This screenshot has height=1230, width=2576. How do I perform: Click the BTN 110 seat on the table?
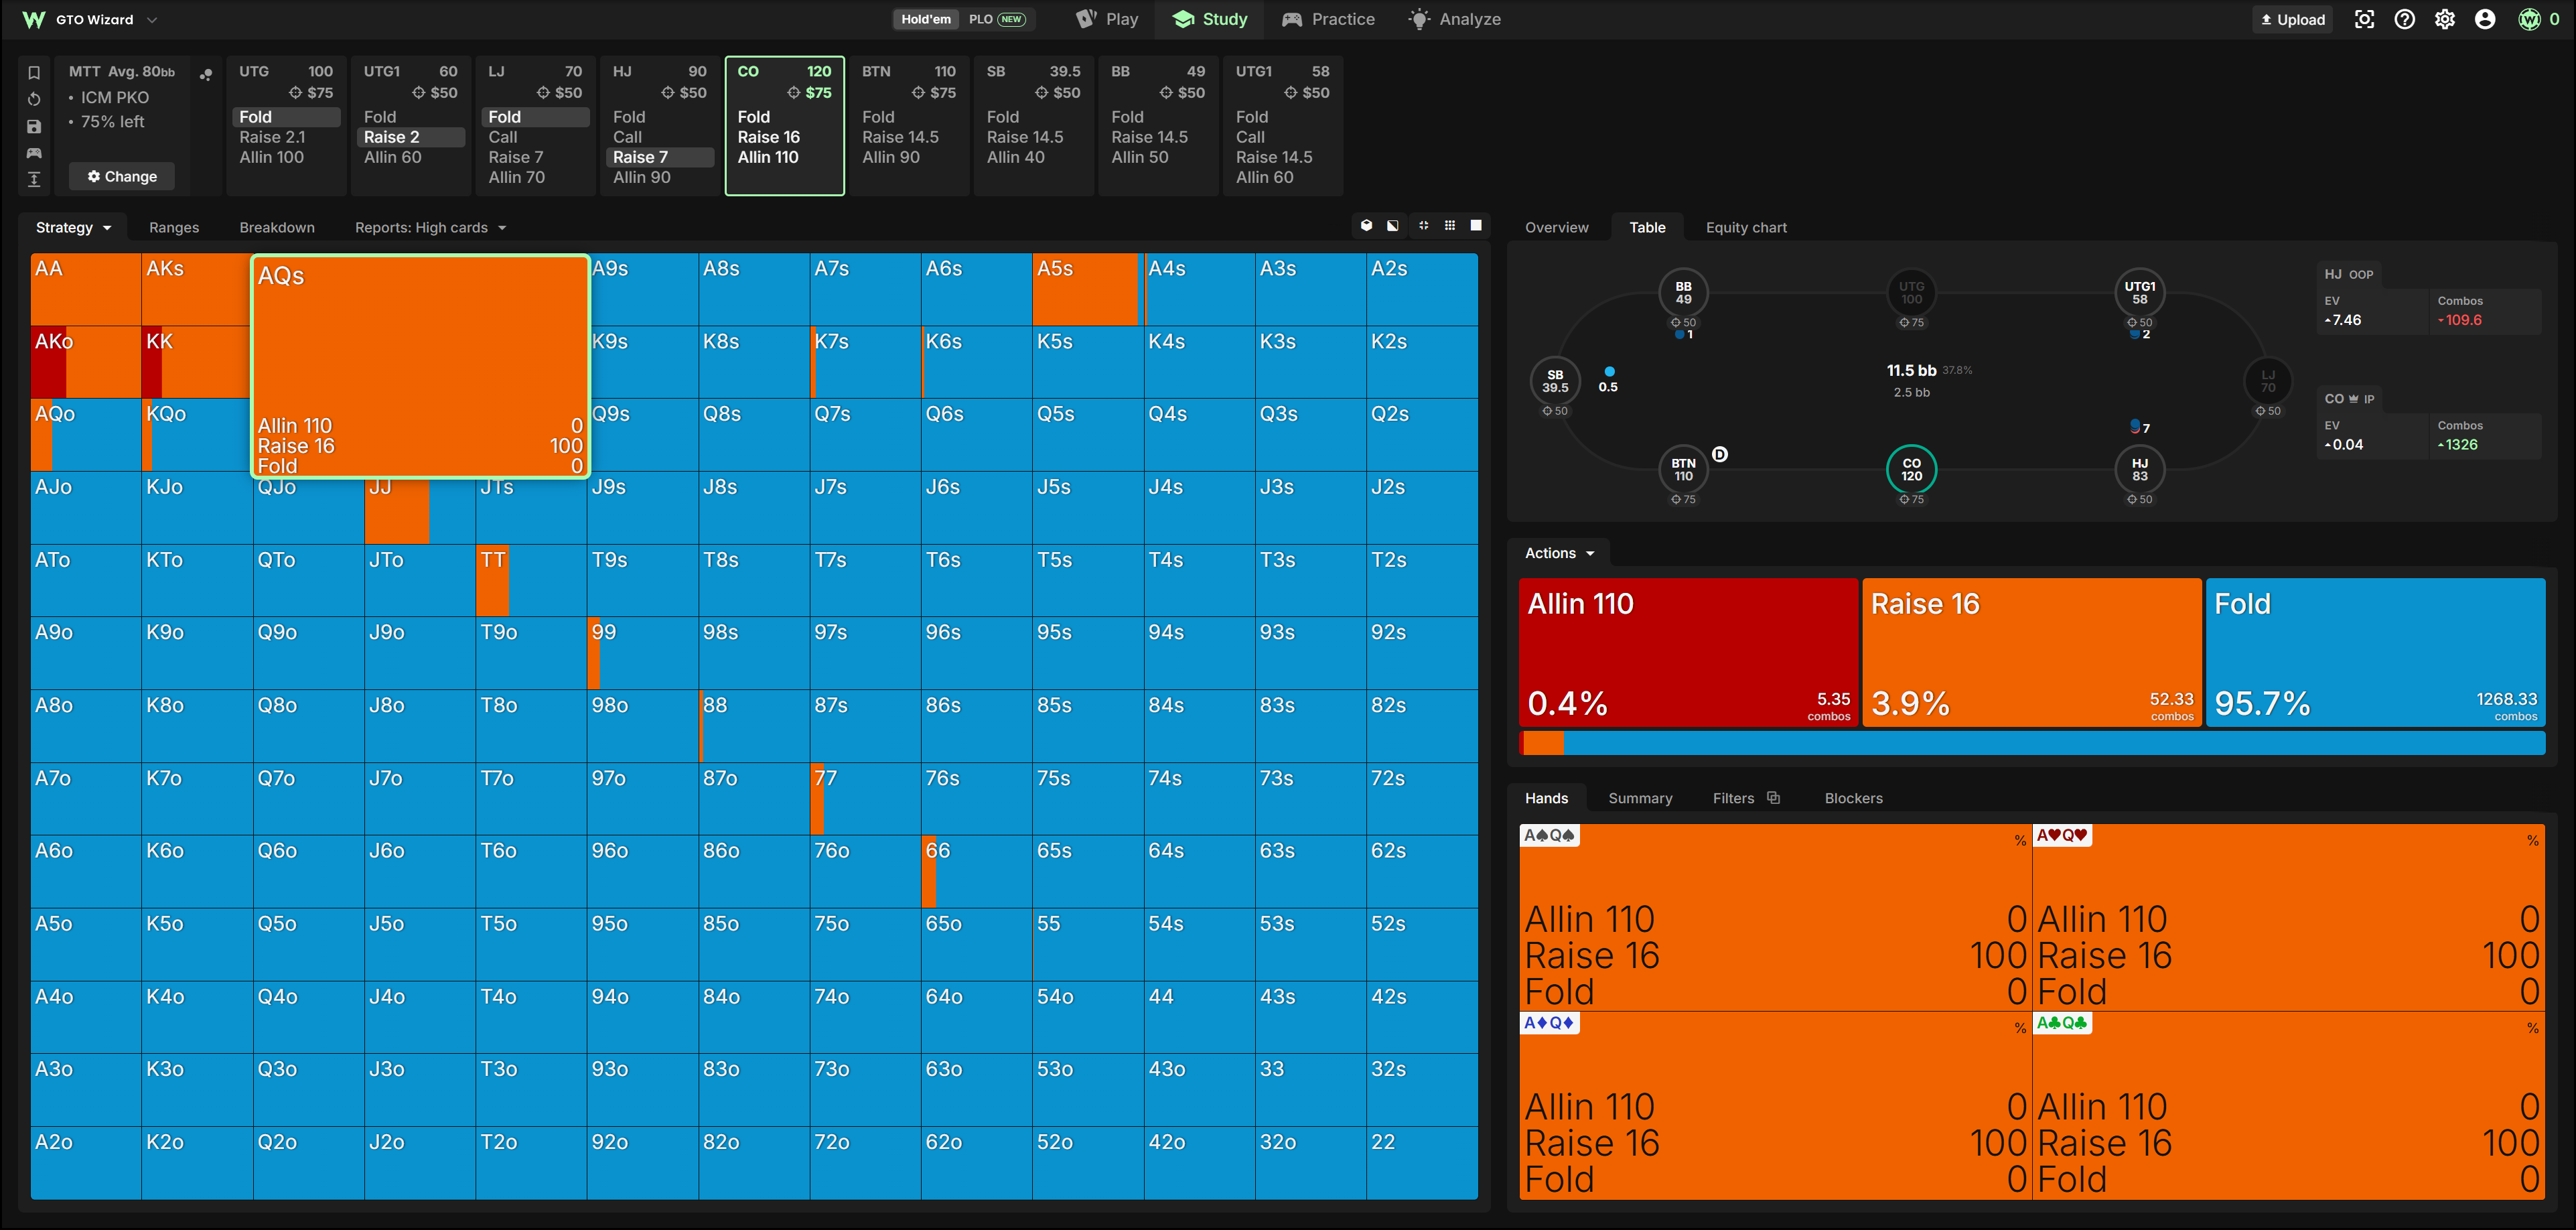click(1684, 469)
